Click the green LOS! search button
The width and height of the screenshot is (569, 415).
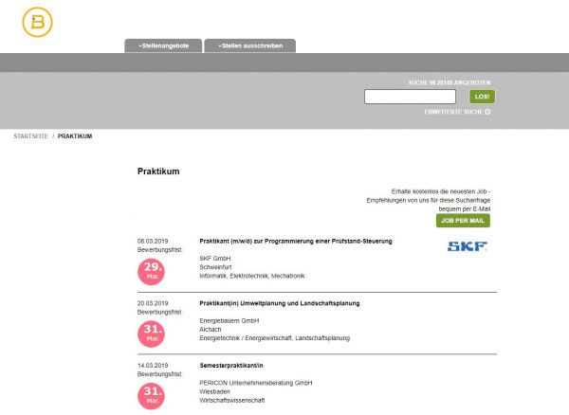click(482, 97)
